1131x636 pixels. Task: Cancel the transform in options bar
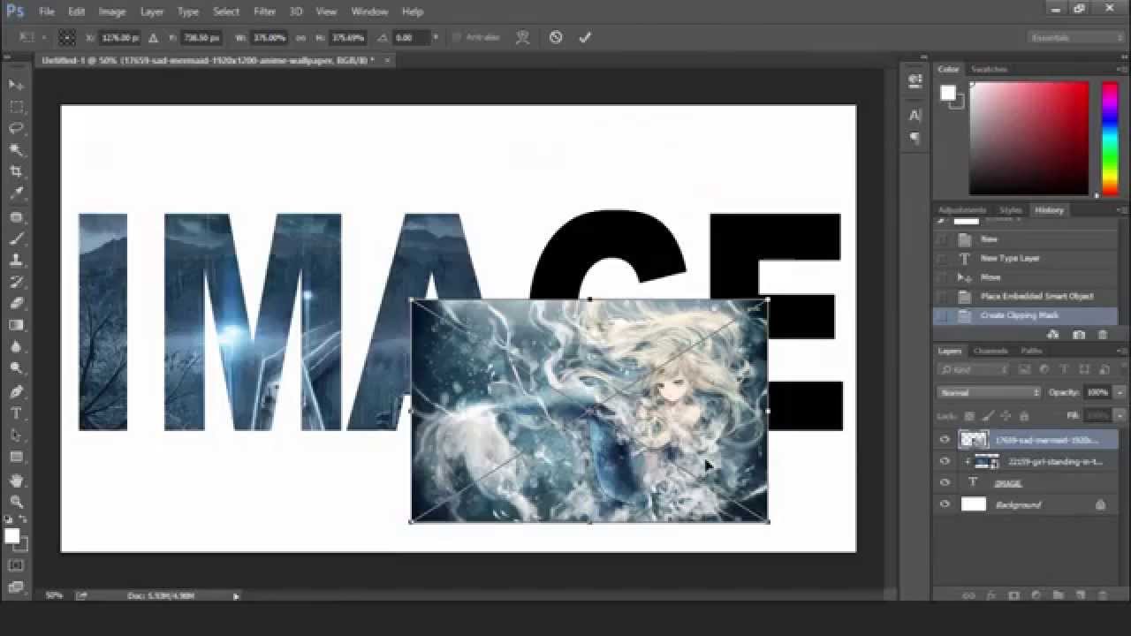555,37
